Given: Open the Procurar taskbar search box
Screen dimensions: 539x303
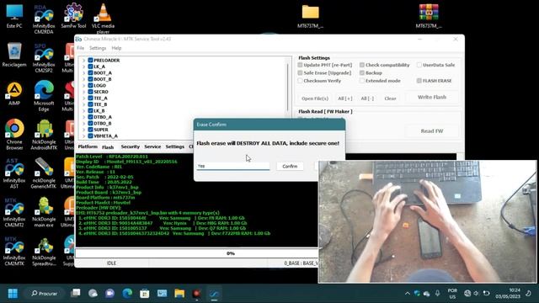Looking at the screenshot, I should point(45,294).
